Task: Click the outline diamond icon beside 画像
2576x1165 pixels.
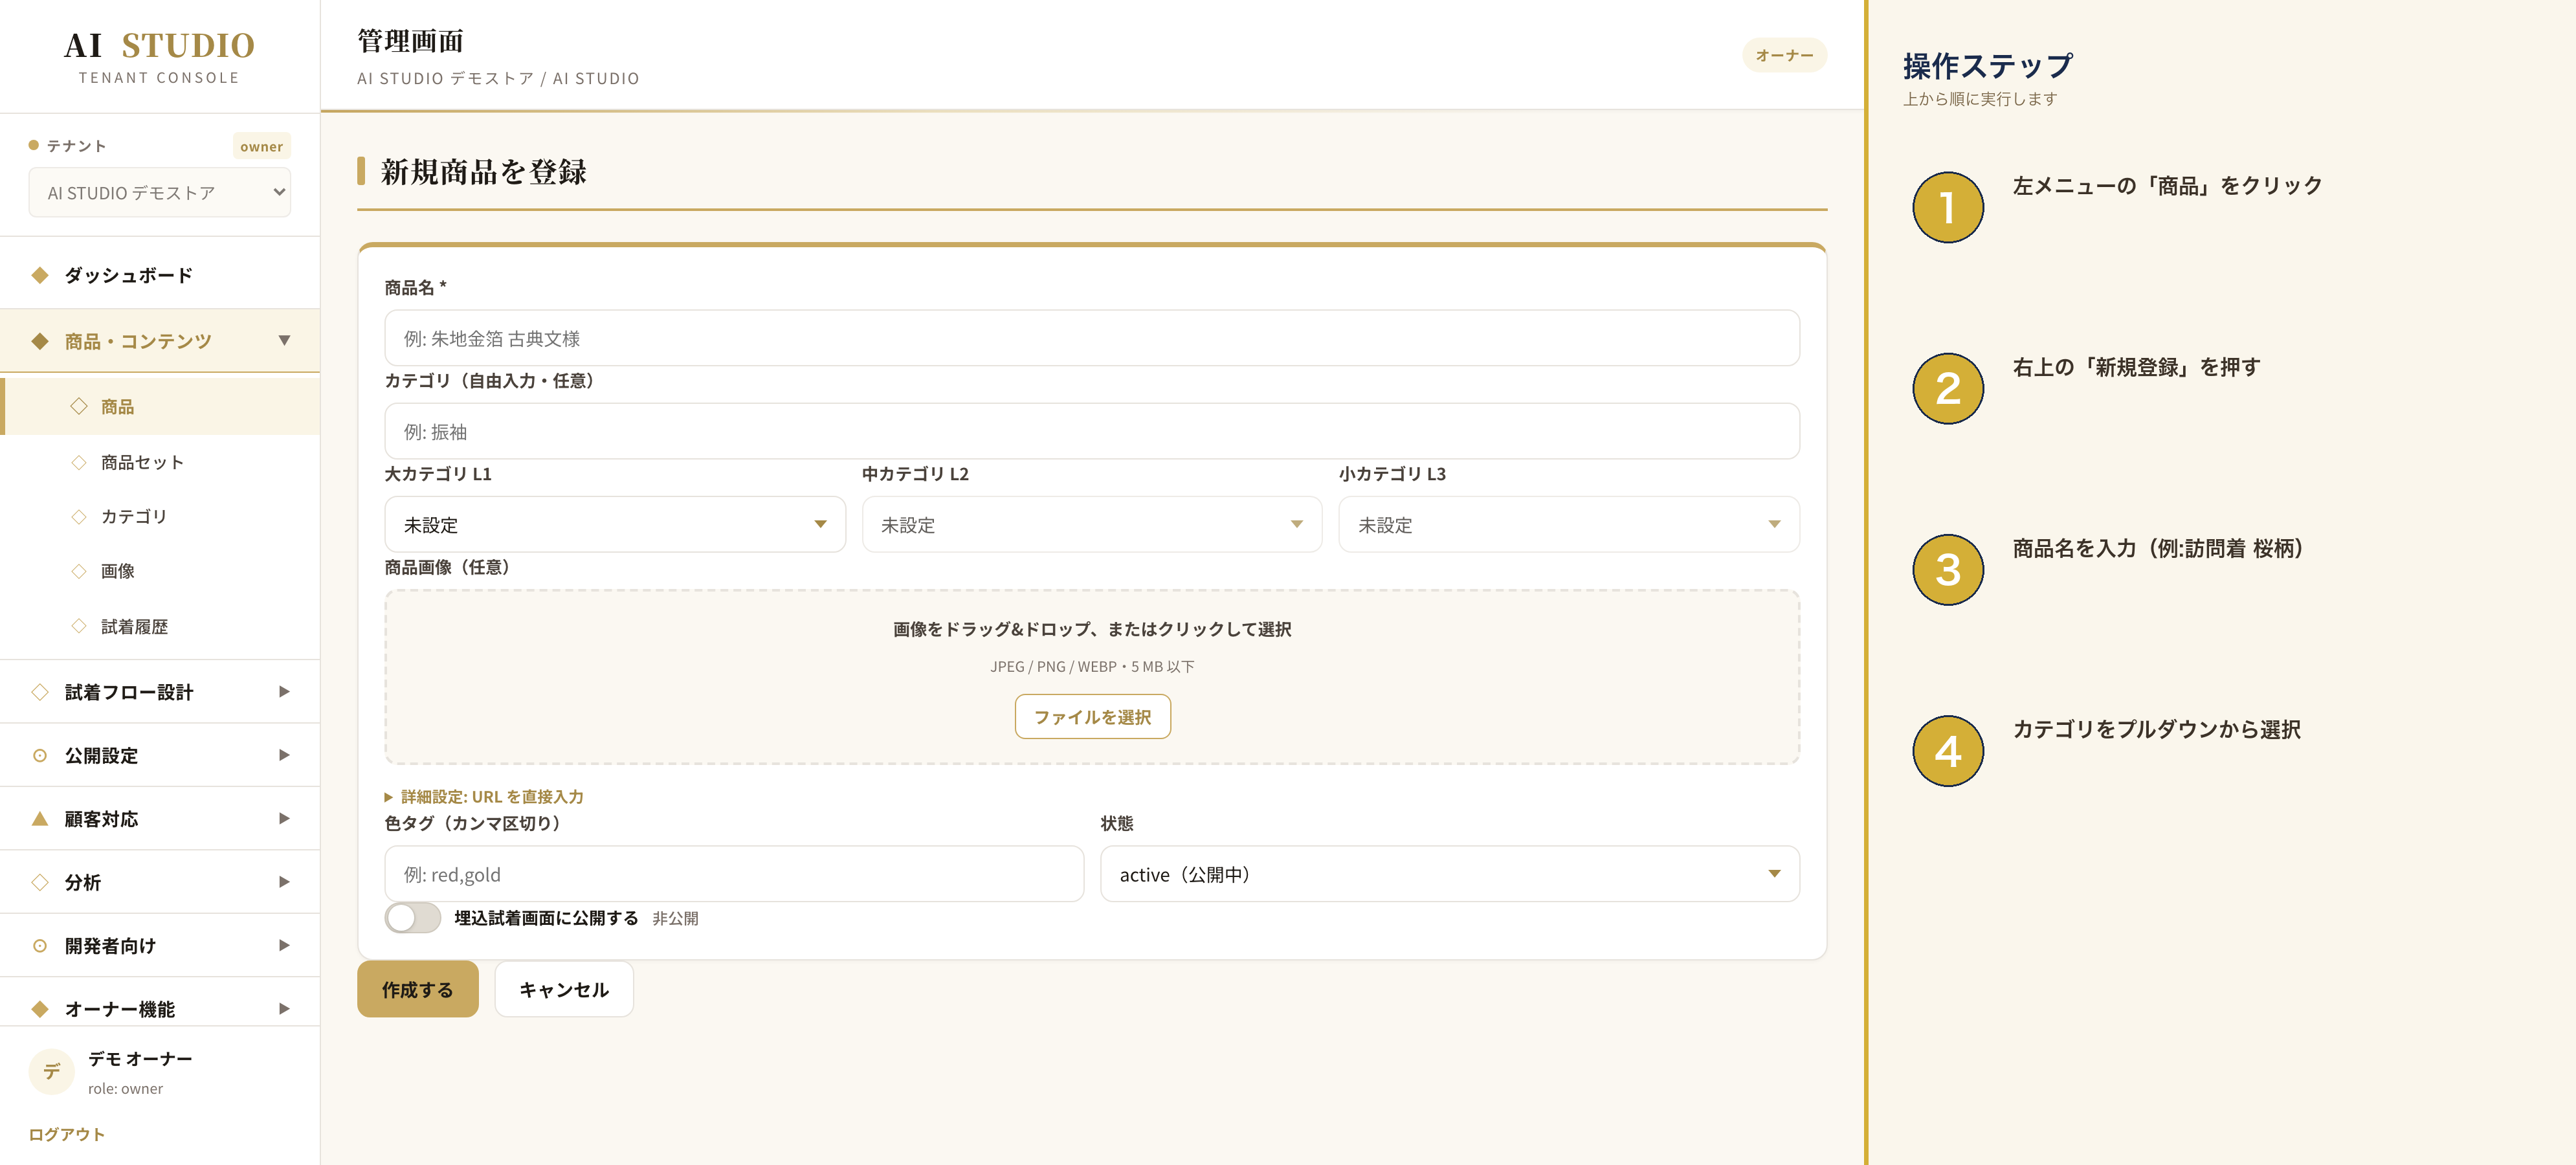Action: 79,571
